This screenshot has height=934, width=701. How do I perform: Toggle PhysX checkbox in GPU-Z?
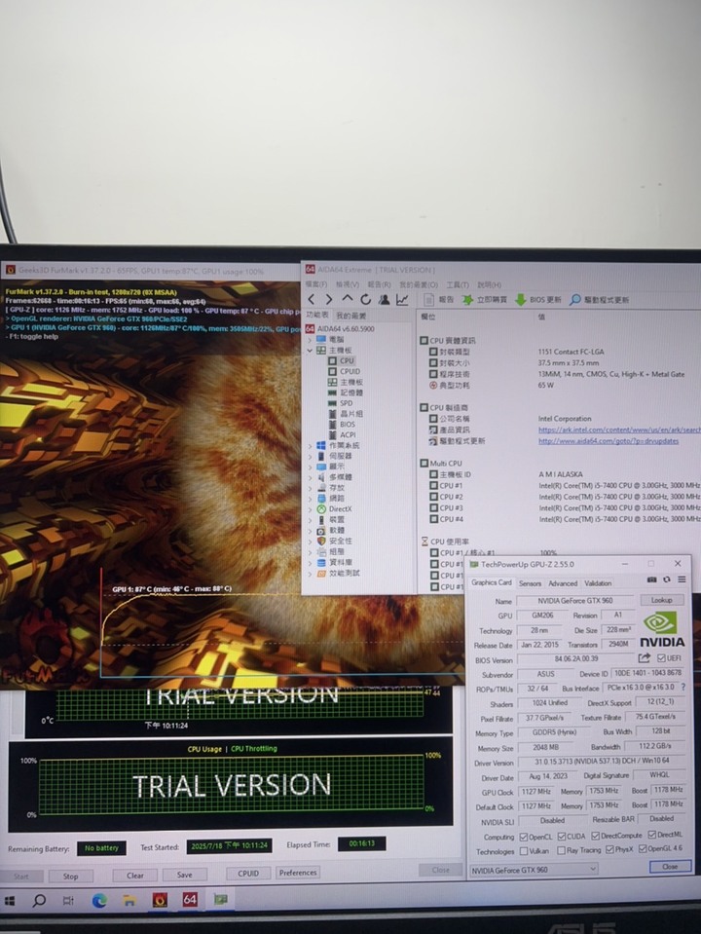coord(609,849)
